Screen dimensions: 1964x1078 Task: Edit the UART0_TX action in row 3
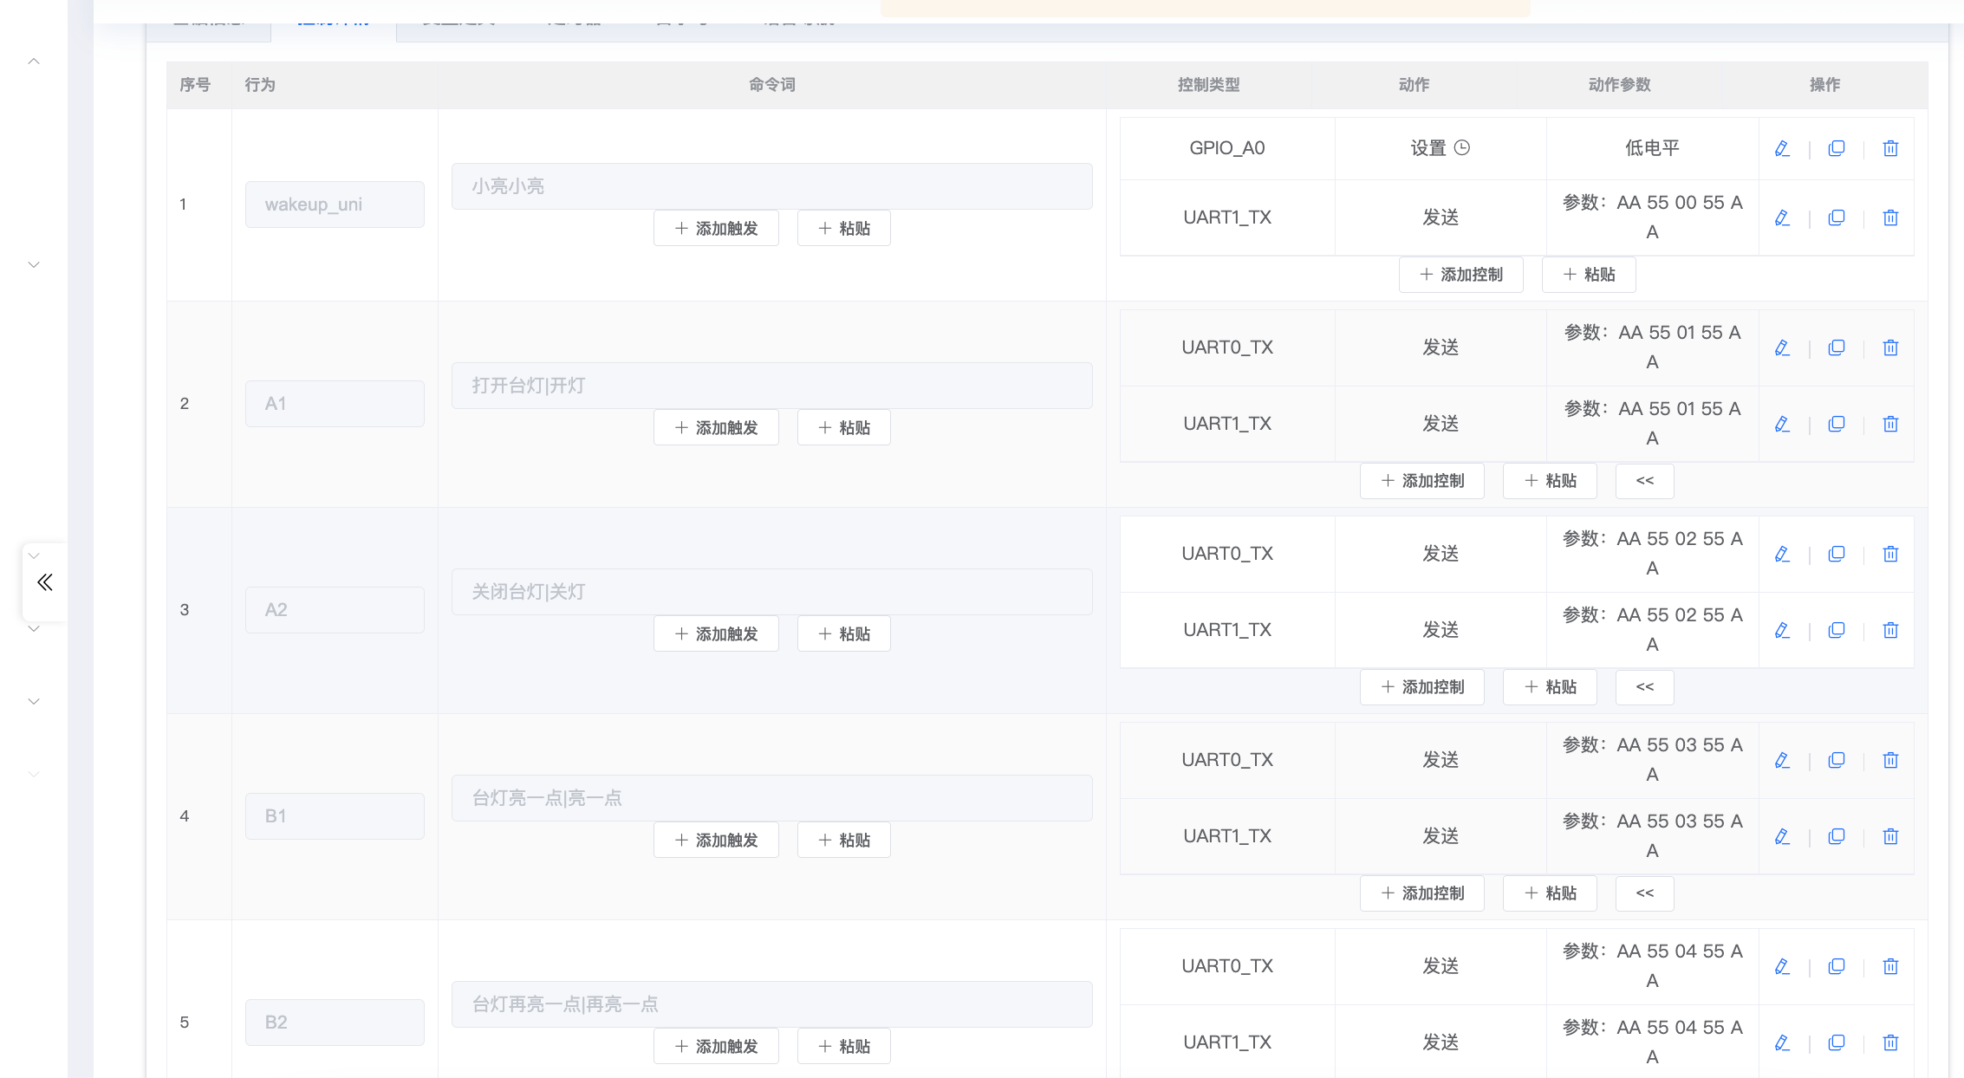1782,553
